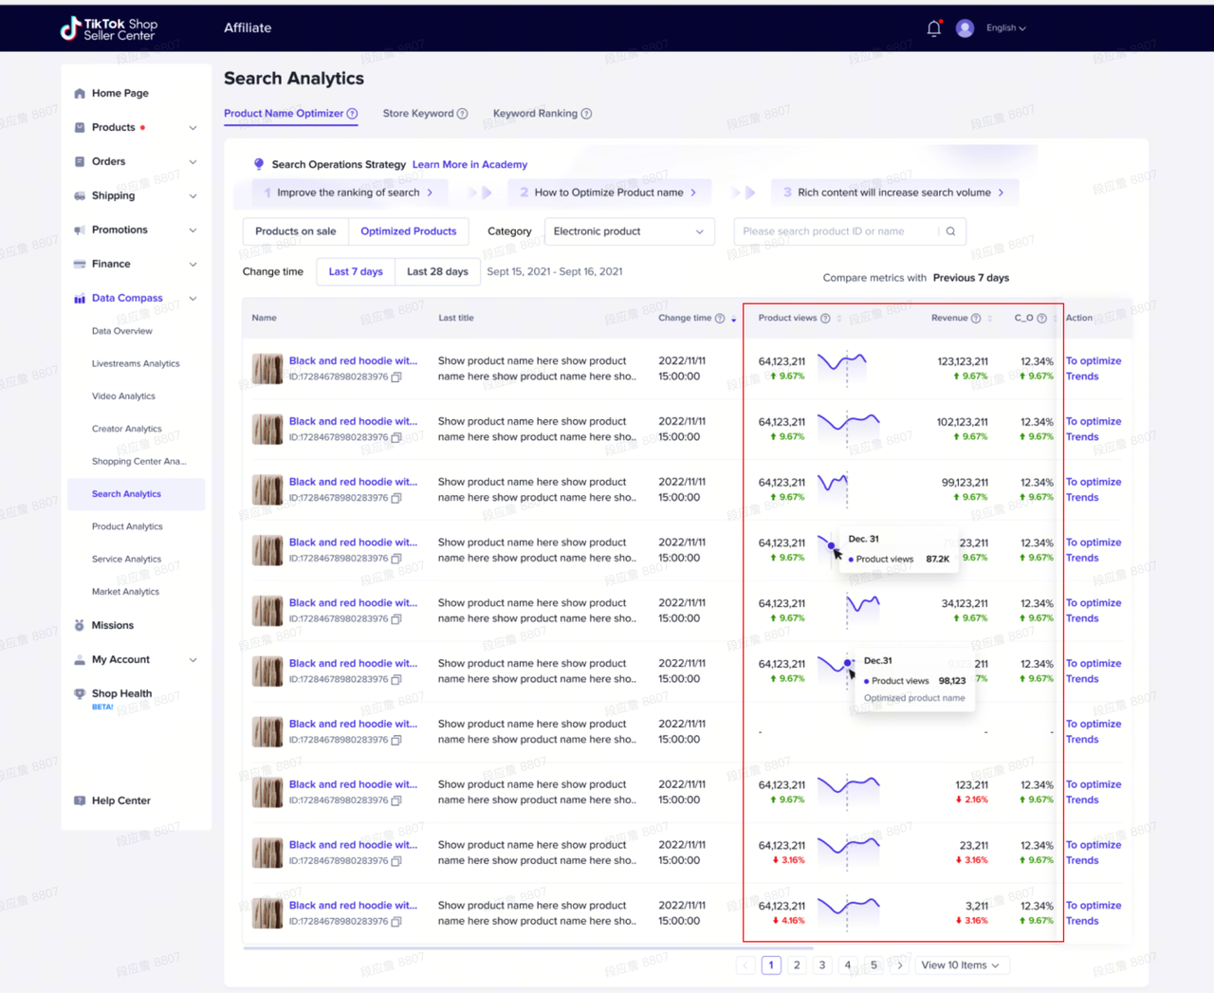The width and height of the screenshot is (1214, 993).
Task: Click Learn More in Academy link
Action: click(469, 165)
